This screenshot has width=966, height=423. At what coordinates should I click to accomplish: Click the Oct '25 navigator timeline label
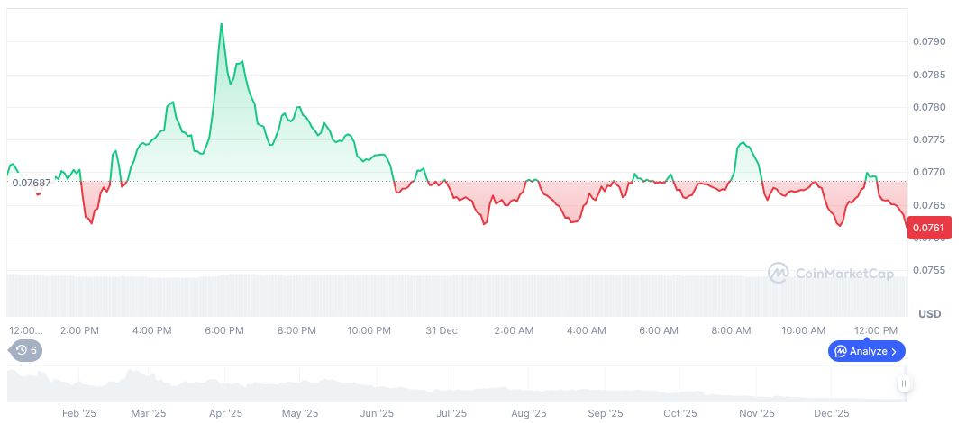[678, 413]
